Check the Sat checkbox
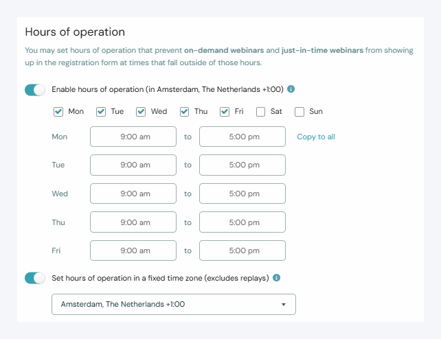 [261, 112]
